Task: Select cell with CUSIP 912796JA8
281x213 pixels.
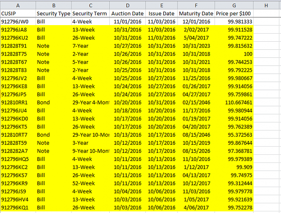Action: pyautogui.click(x=18, y=30)
